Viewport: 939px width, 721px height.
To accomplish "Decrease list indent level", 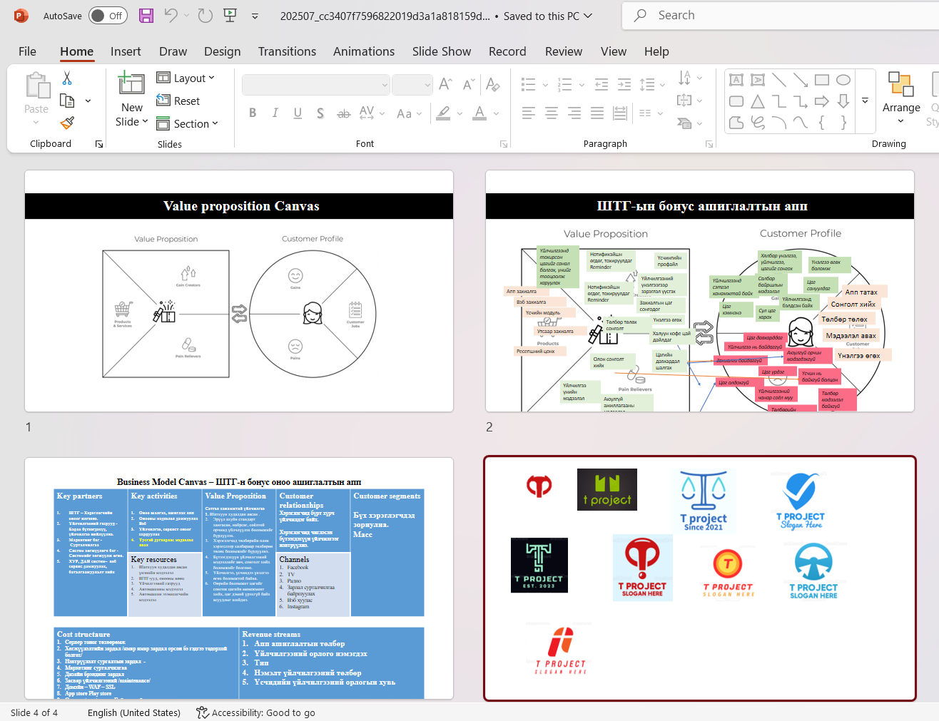I will (x=602, y=85).
